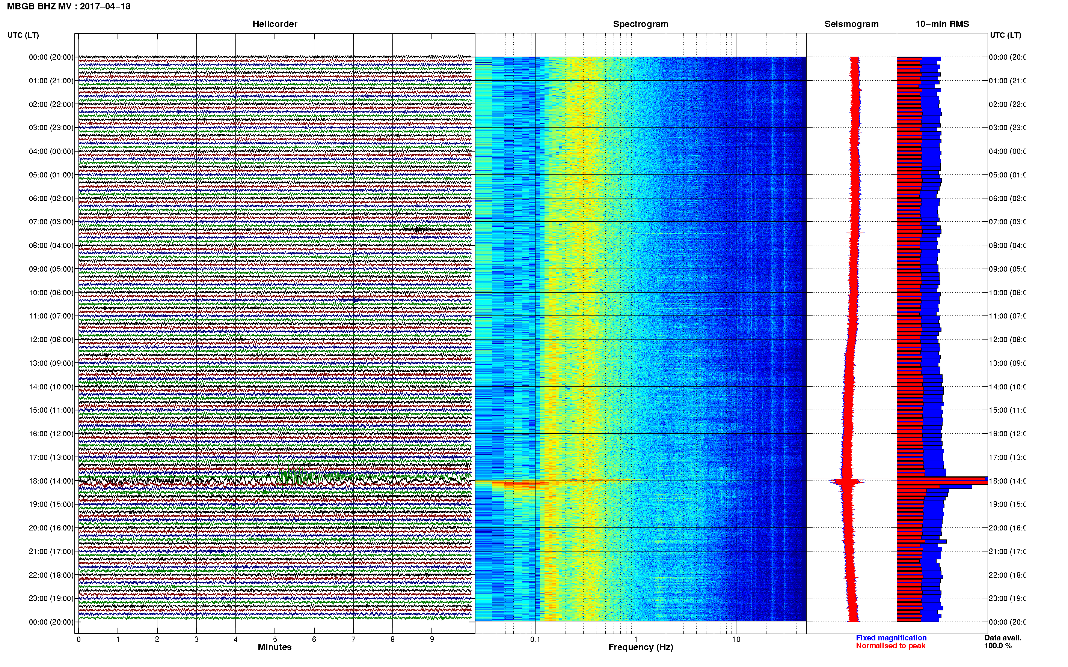This screenshot has width=1068, height=667.
Task: Click the left 11:00 (07:00) time label
Action: pos(51,316)
